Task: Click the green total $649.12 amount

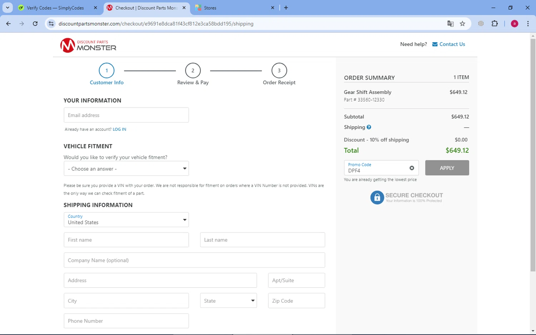Action: pos(457,150)
